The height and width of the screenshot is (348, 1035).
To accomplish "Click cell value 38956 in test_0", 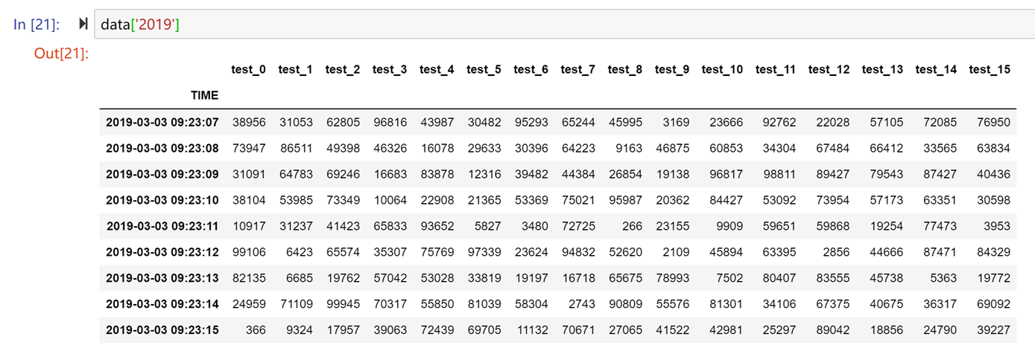I will tap(249, 122).
